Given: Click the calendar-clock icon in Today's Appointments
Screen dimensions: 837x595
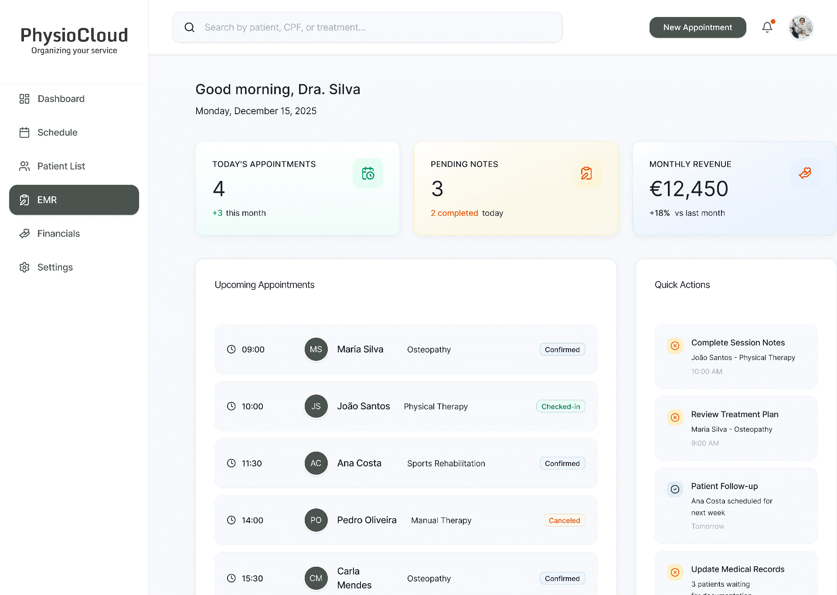Looking at the screenshot, I should point(368,173).
